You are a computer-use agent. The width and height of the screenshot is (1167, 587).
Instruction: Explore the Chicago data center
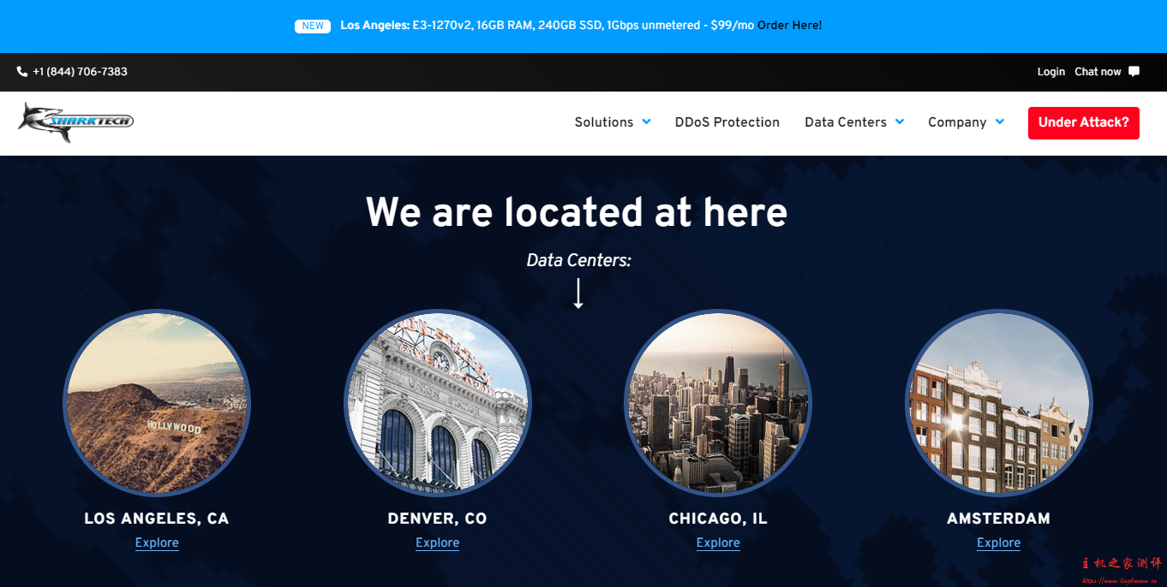718,543
